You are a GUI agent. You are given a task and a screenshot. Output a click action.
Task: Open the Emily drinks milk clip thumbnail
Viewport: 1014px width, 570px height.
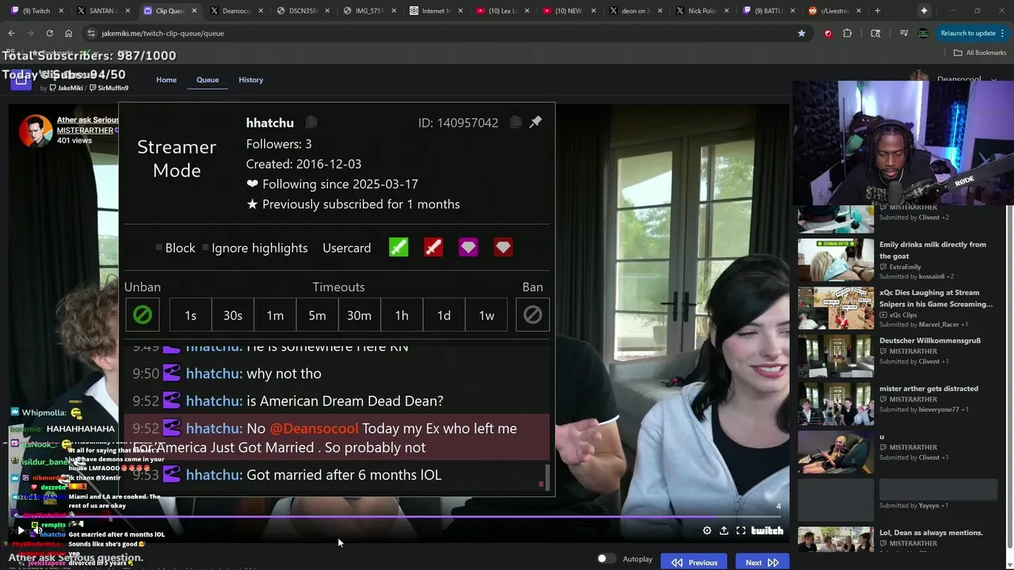[836, 260]
